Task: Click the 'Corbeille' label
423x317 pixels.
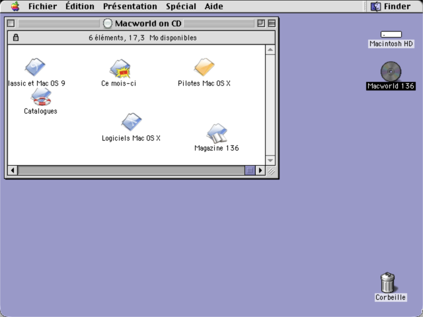Action: coord(391,297)
